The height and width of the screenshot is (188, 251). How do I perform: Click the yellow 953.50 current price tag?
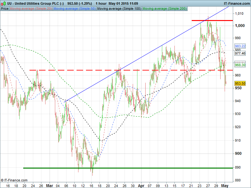240,84
